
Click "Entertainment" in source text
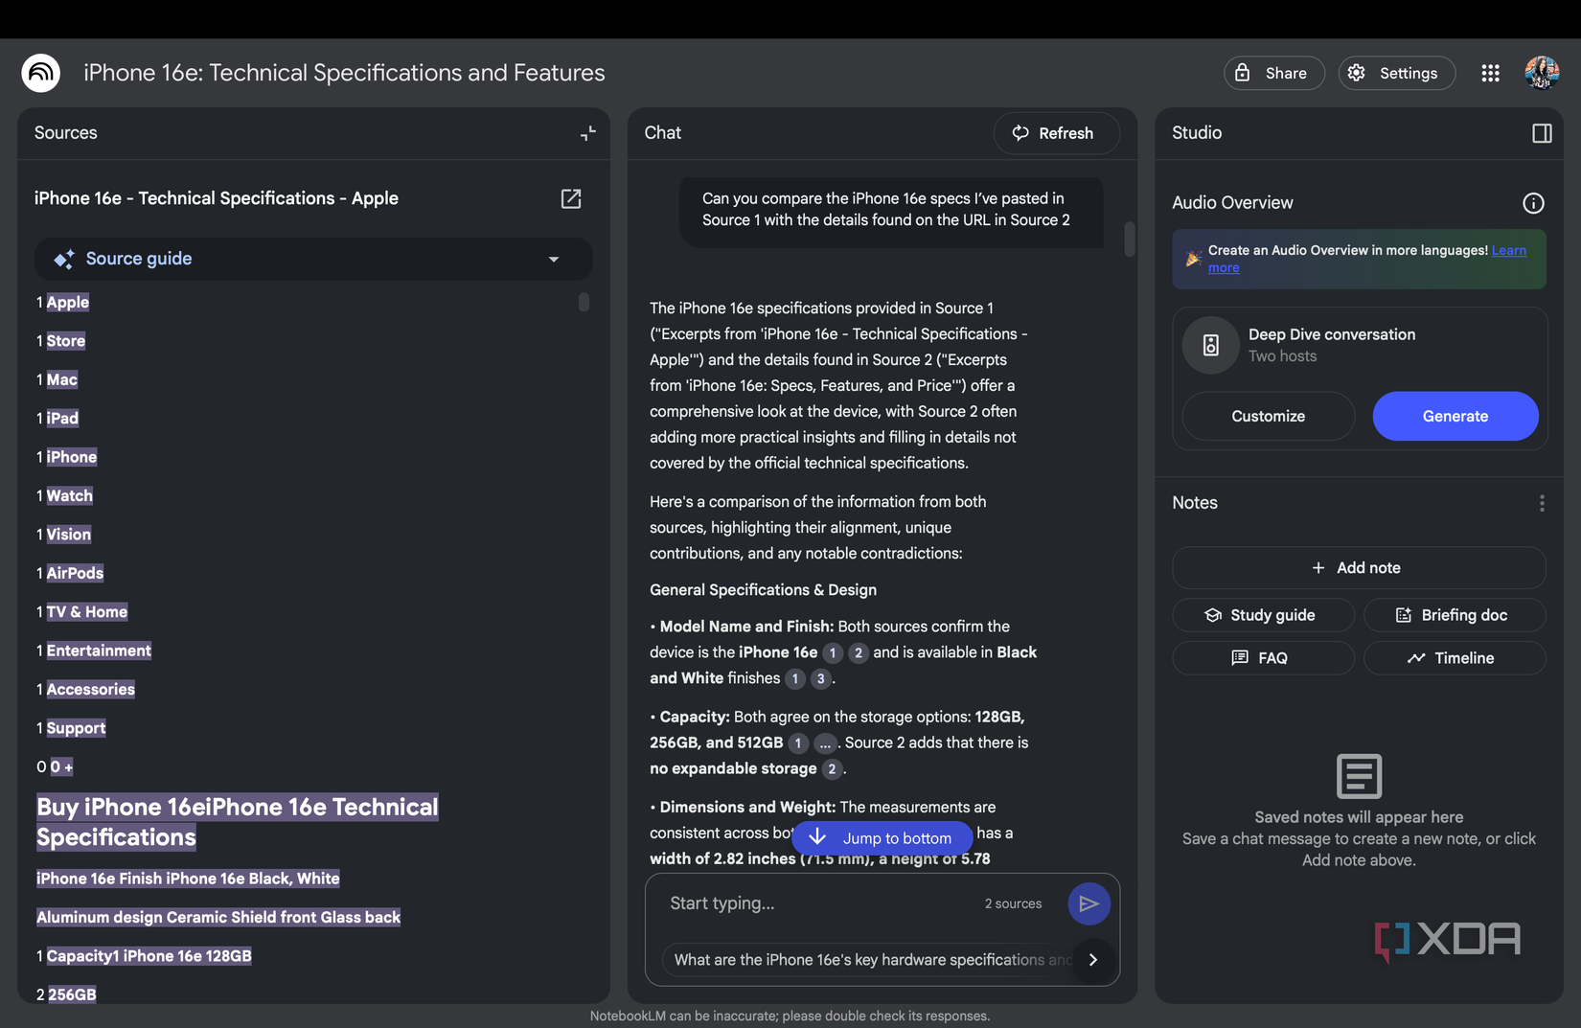[x=99, y=651]
